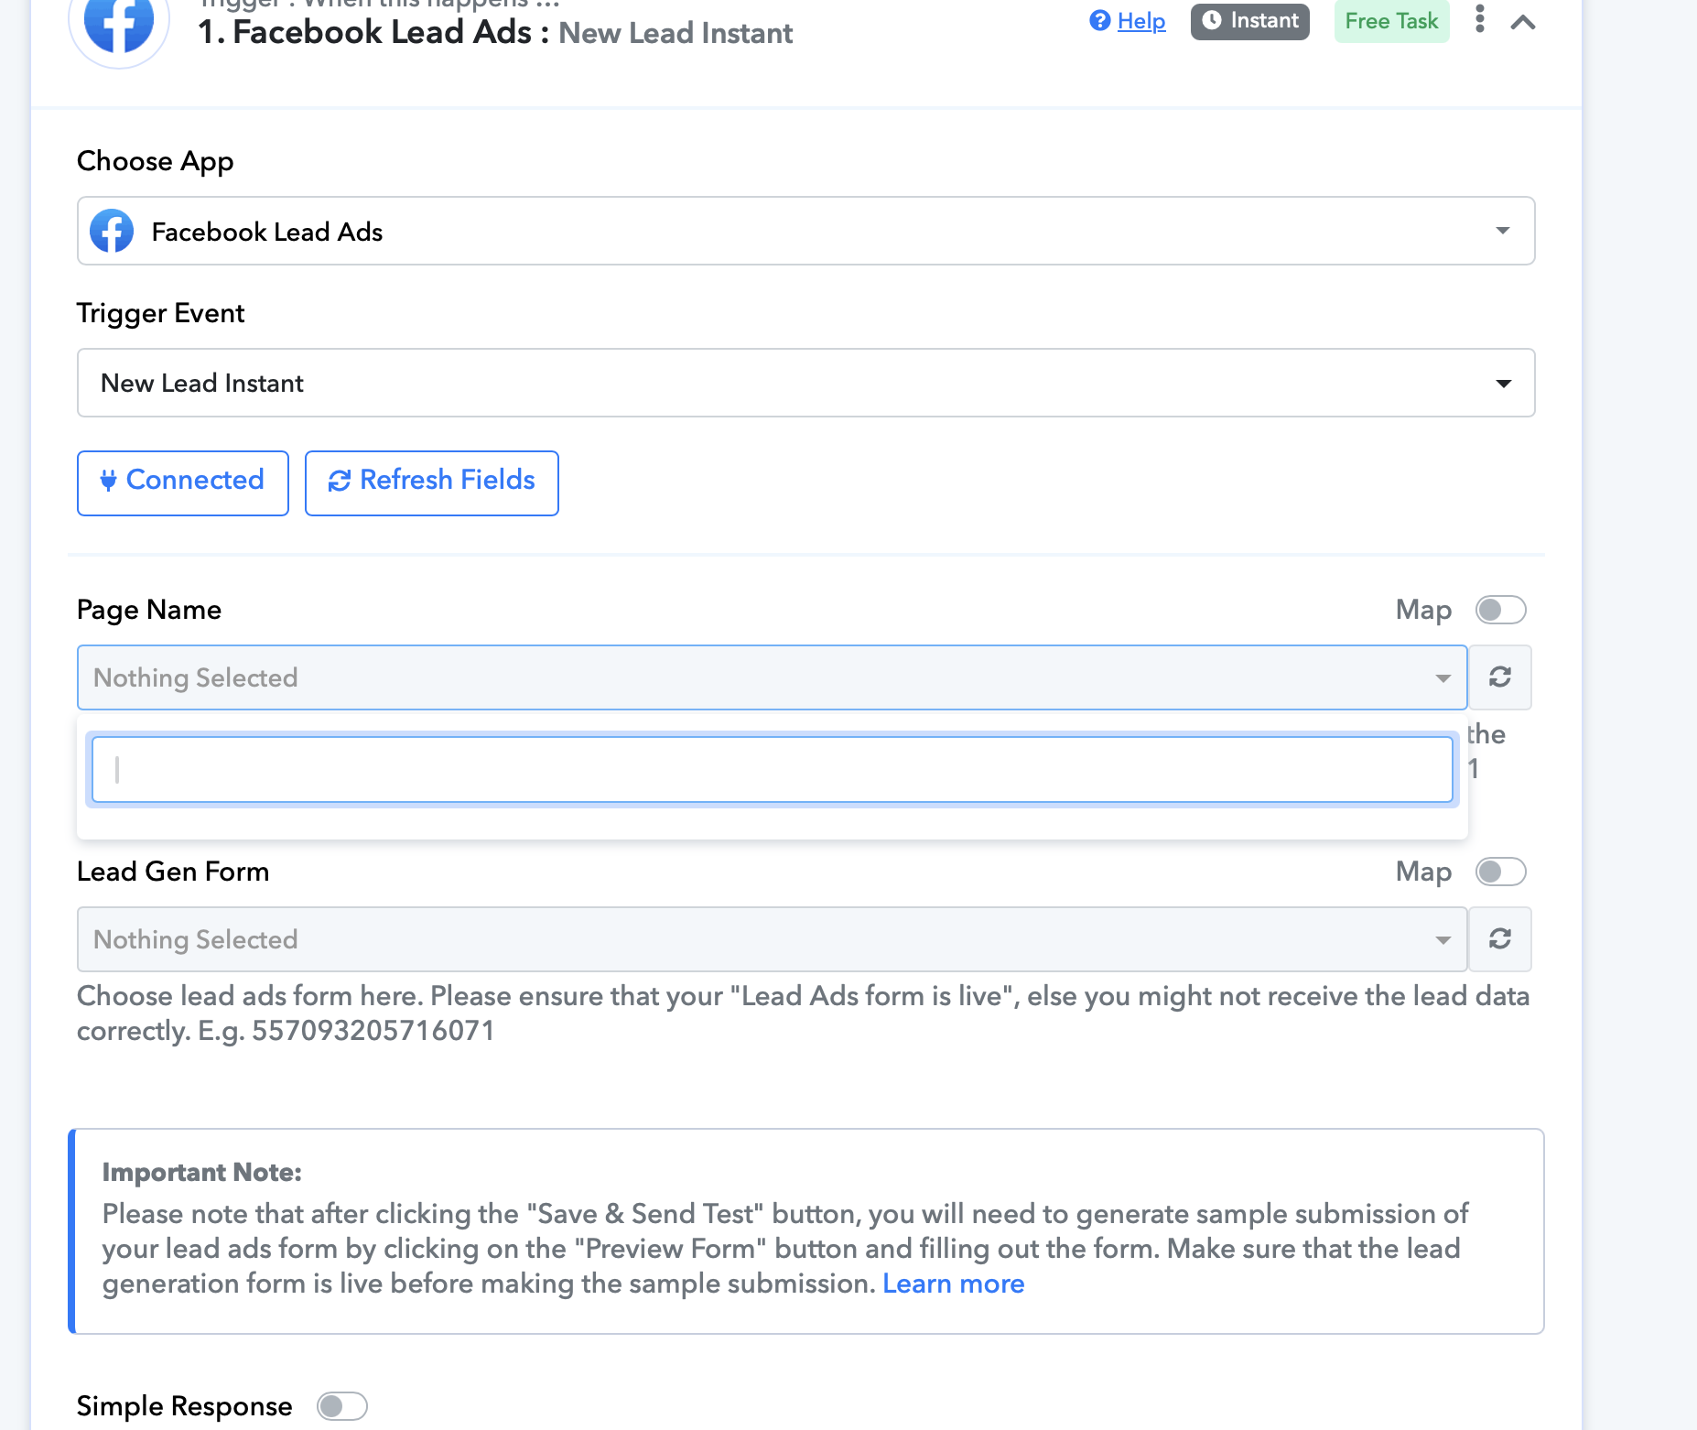Click the 'Simple Response' label

(x=185, y=1406)
